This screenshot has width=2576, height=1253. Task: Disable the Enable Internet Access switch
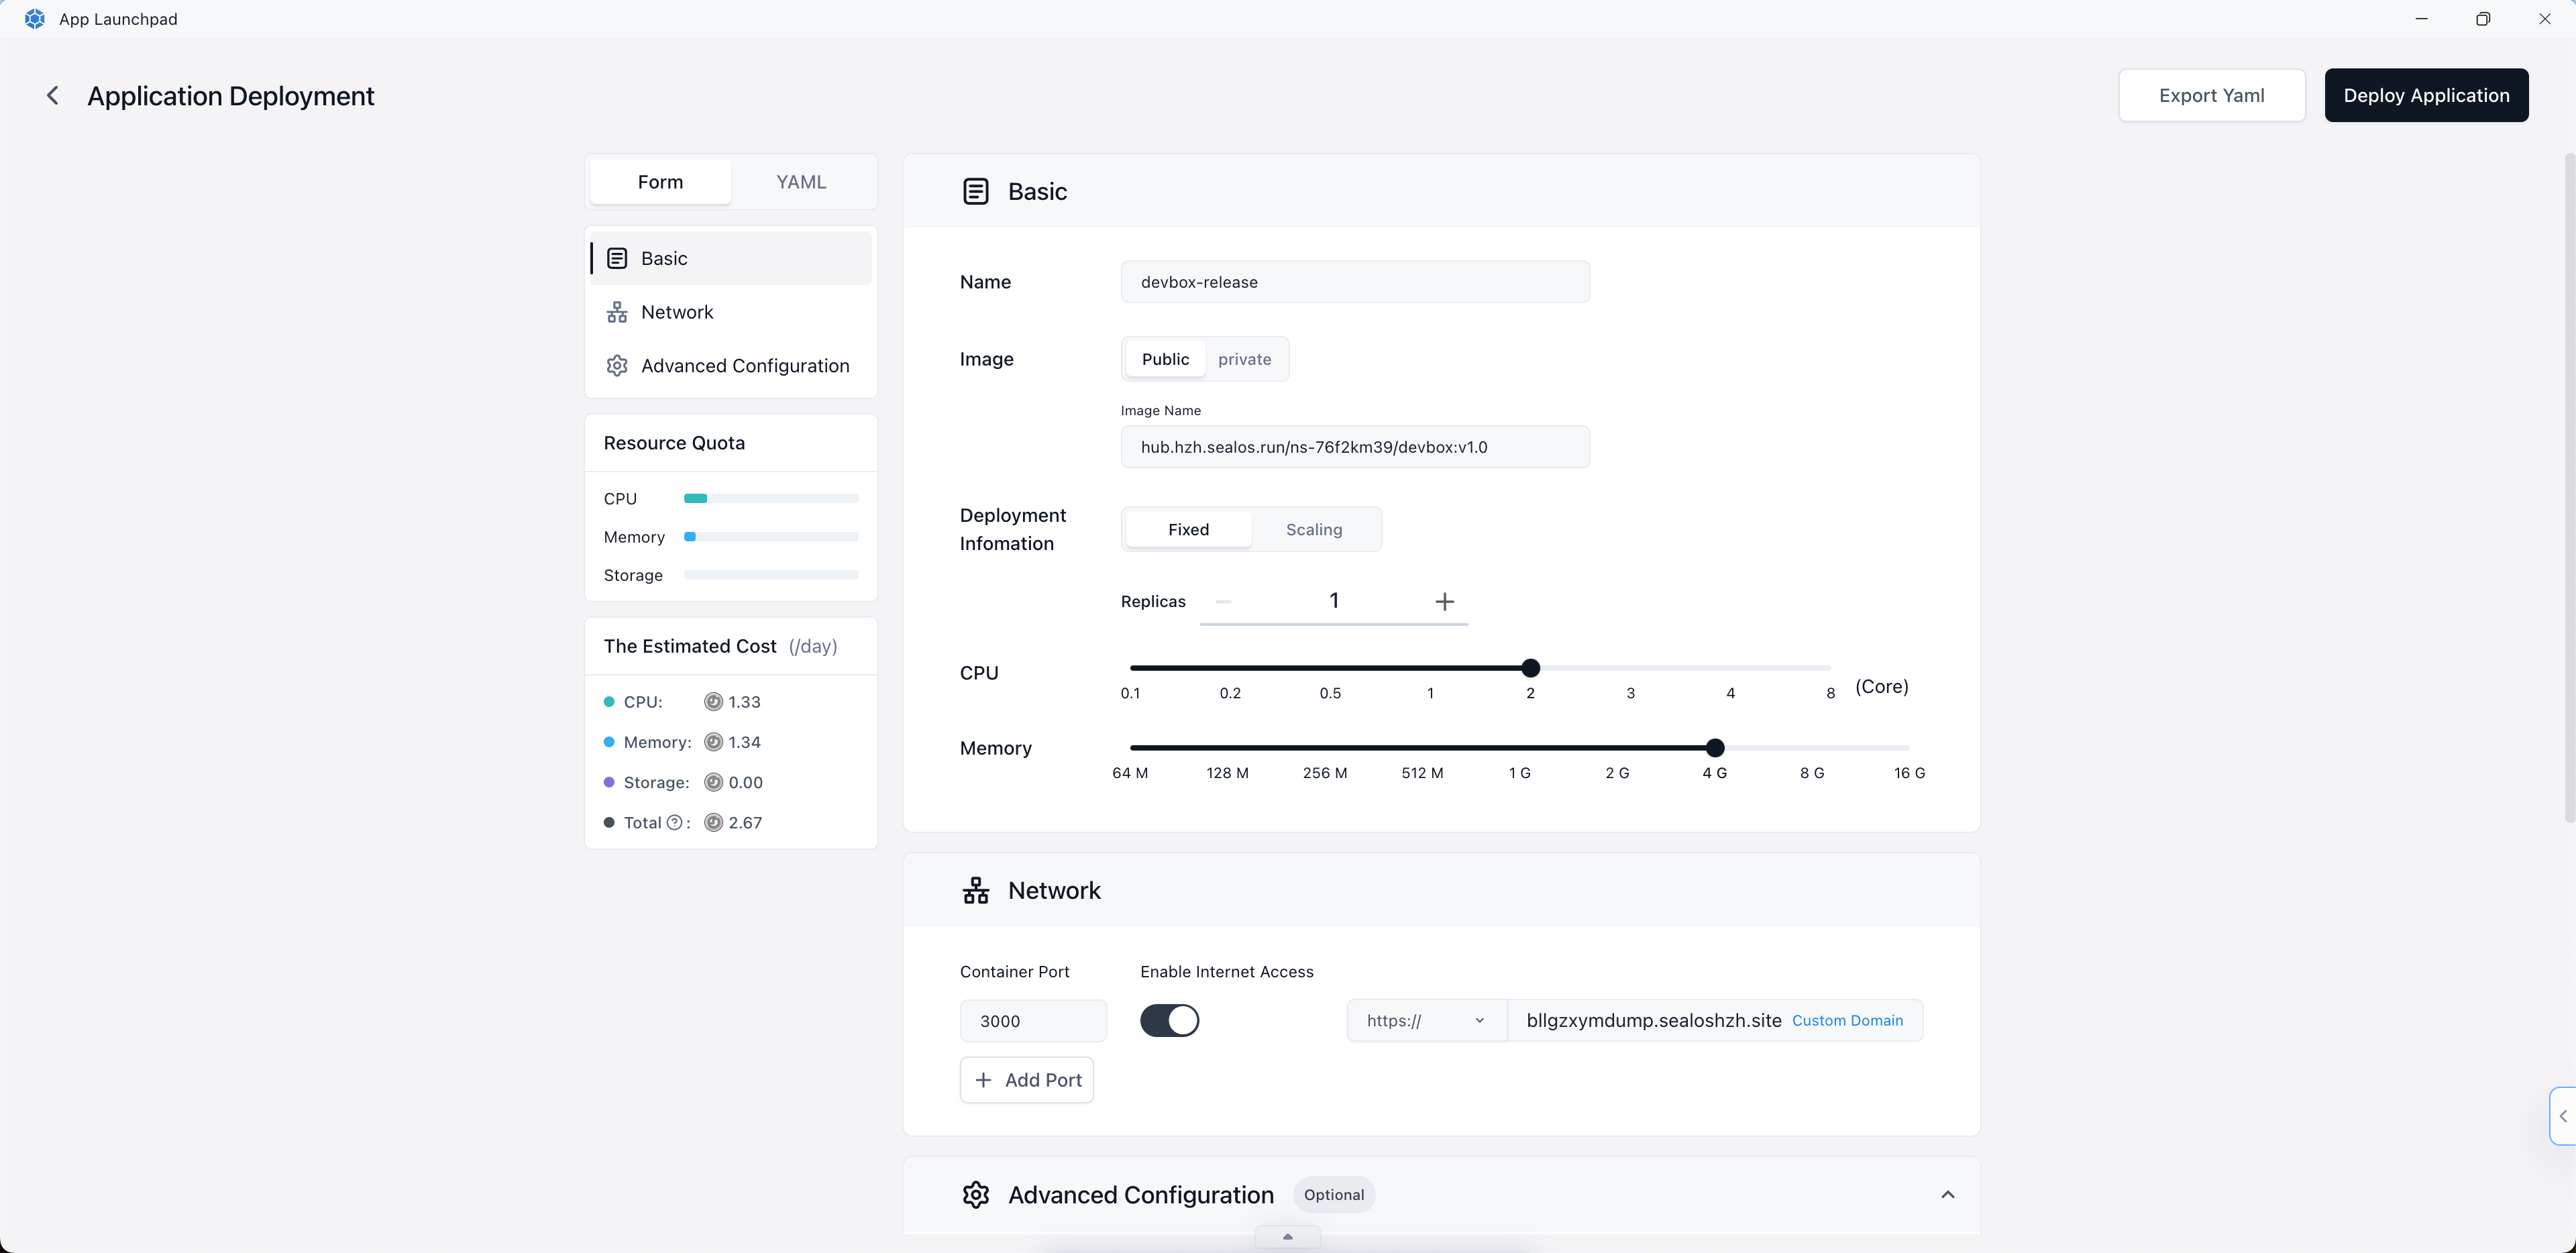coord(1169,1020)
